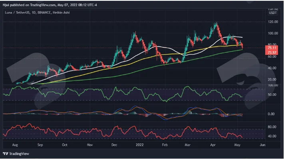Click the Apr label on time axis
The image size is (284, 159).
[213, 145]
